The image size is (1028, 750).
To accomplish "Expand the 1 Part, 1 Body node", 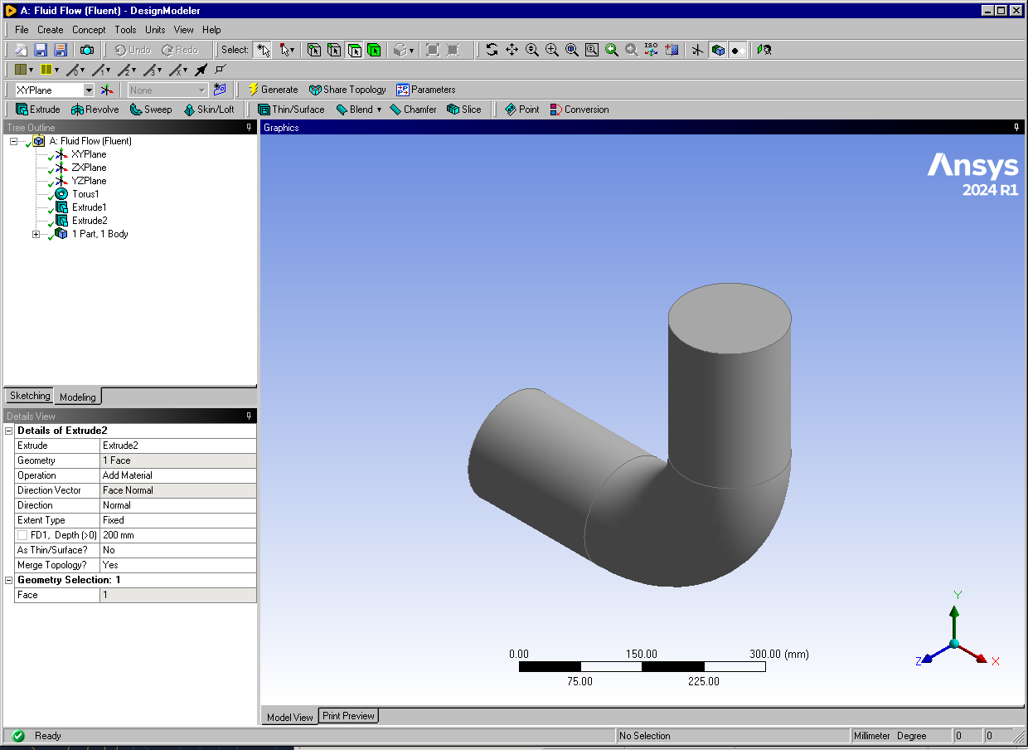I will tap(36, 234).
